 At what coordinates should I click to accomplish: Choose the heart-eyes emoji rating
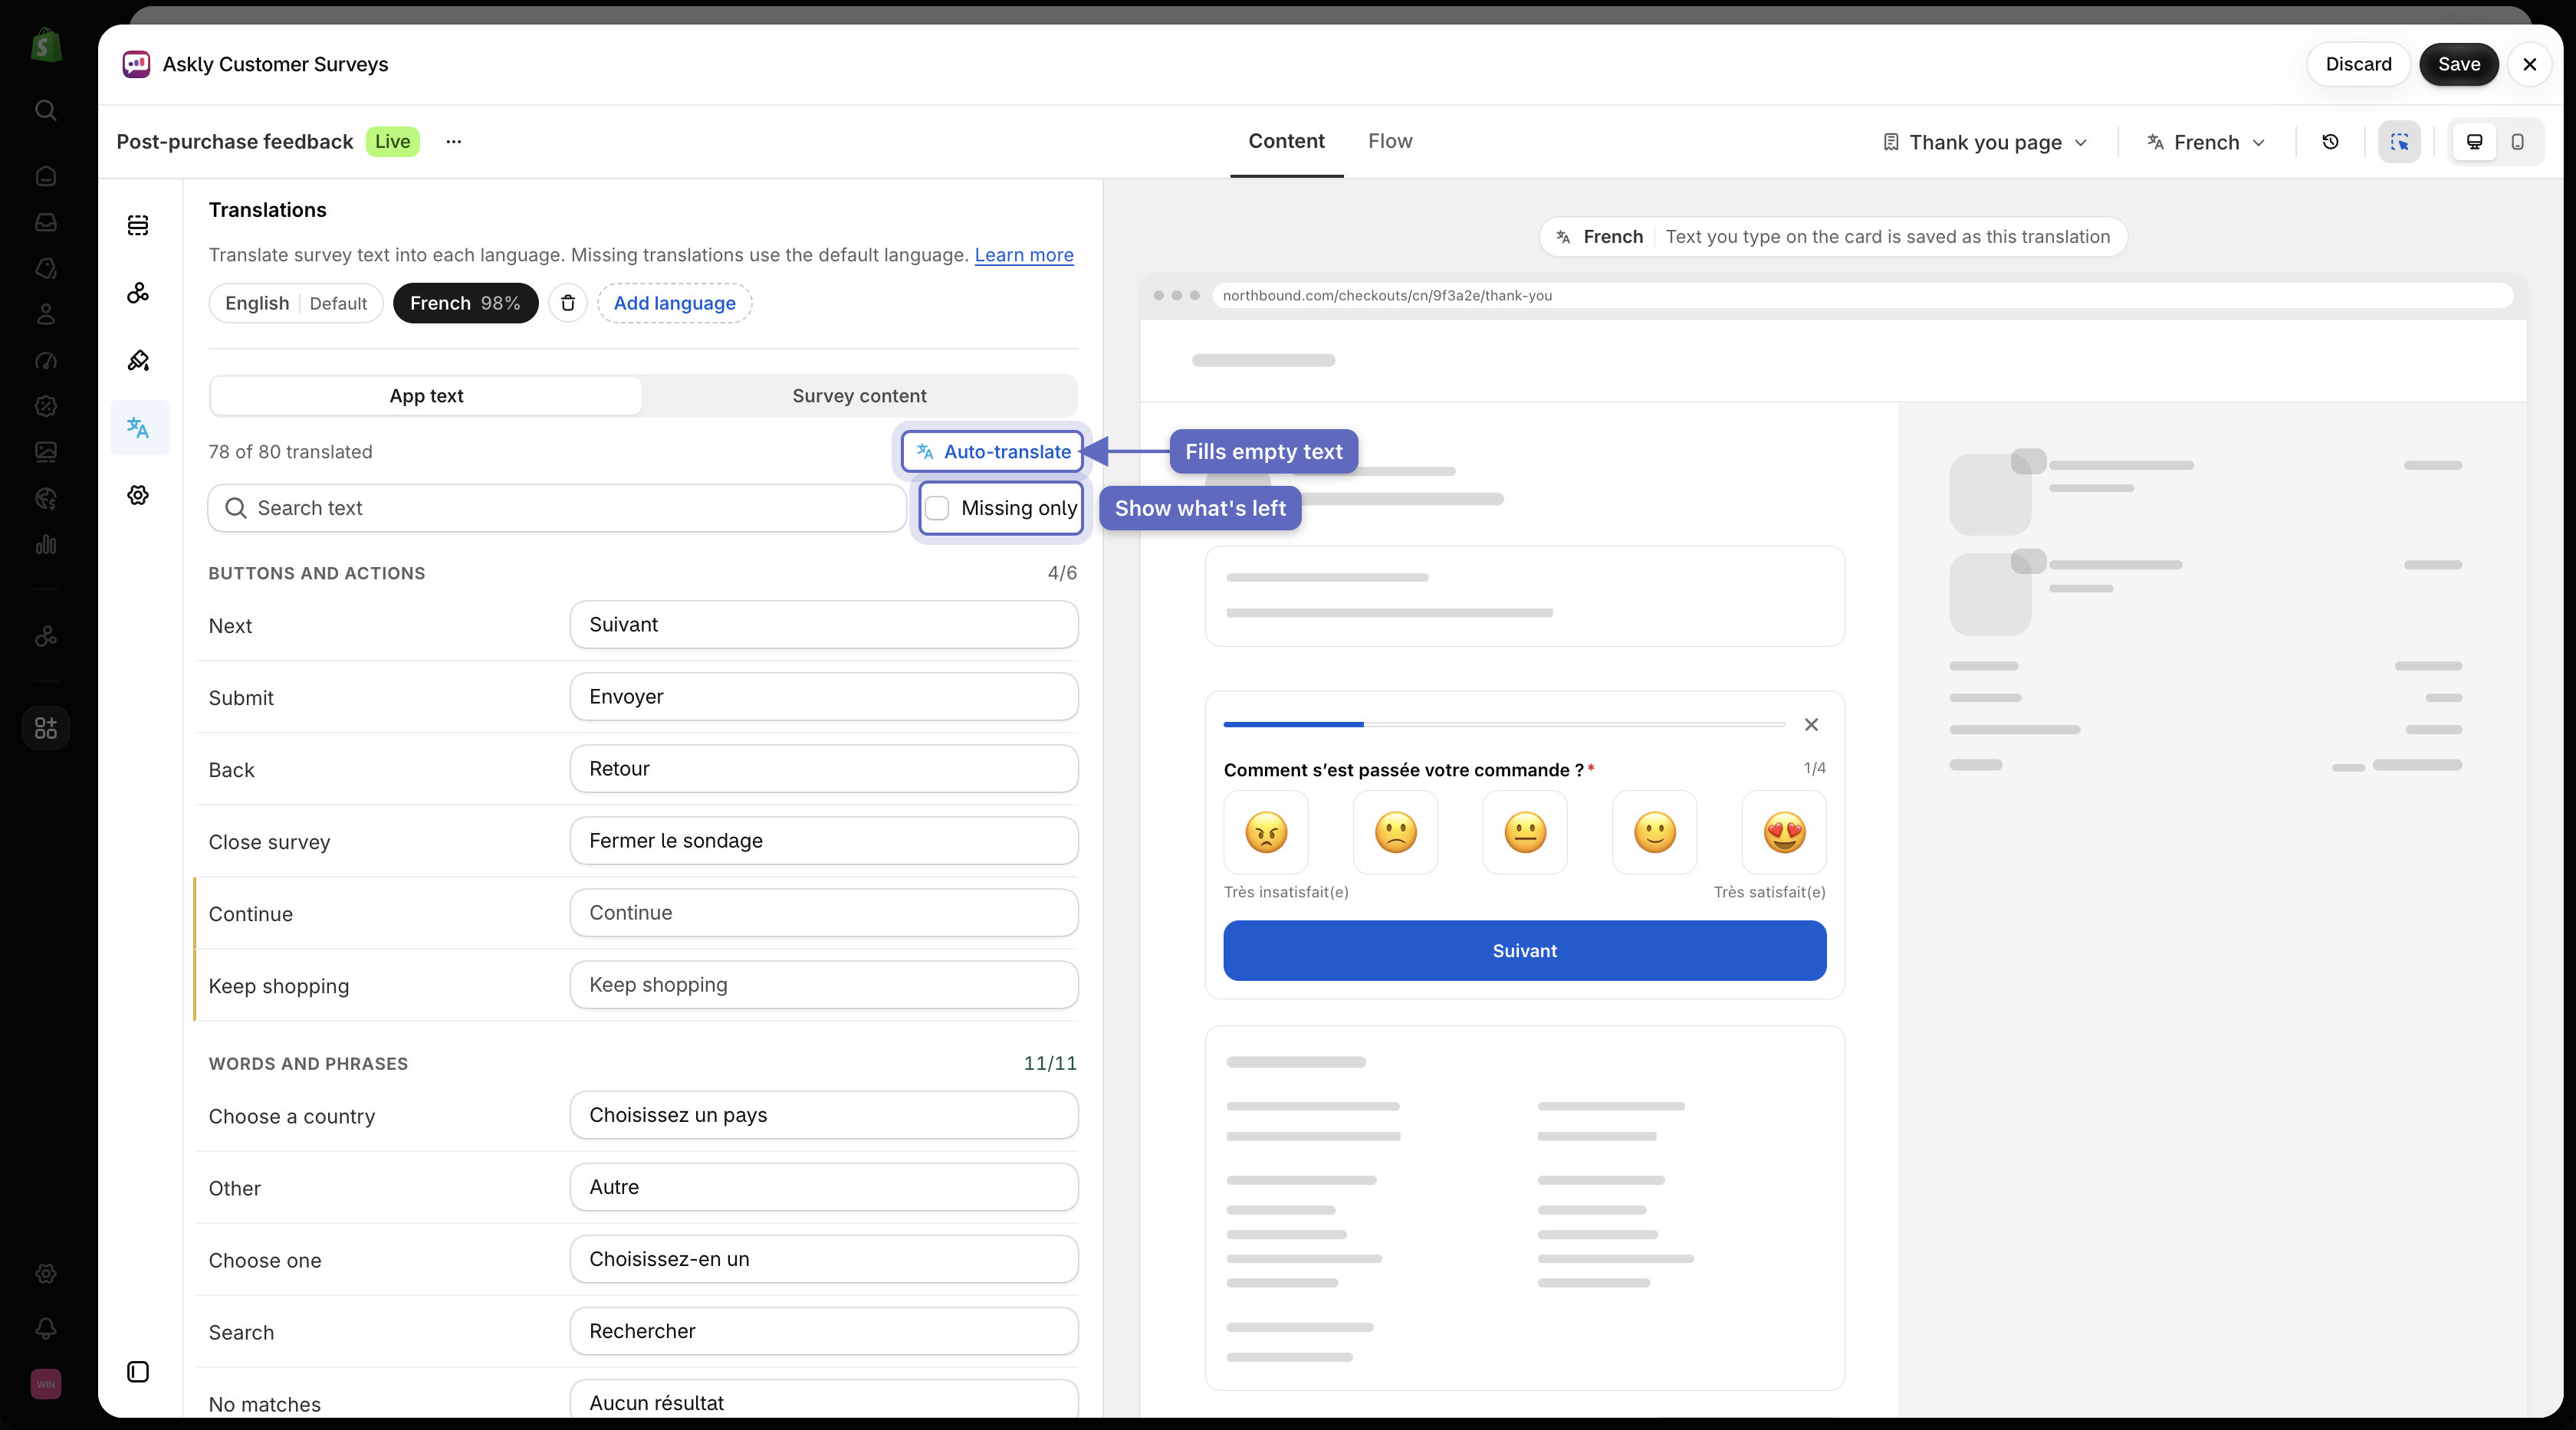1784,832
